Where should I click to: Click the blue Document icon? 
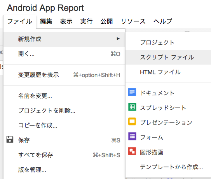click(x=132, y=92)
